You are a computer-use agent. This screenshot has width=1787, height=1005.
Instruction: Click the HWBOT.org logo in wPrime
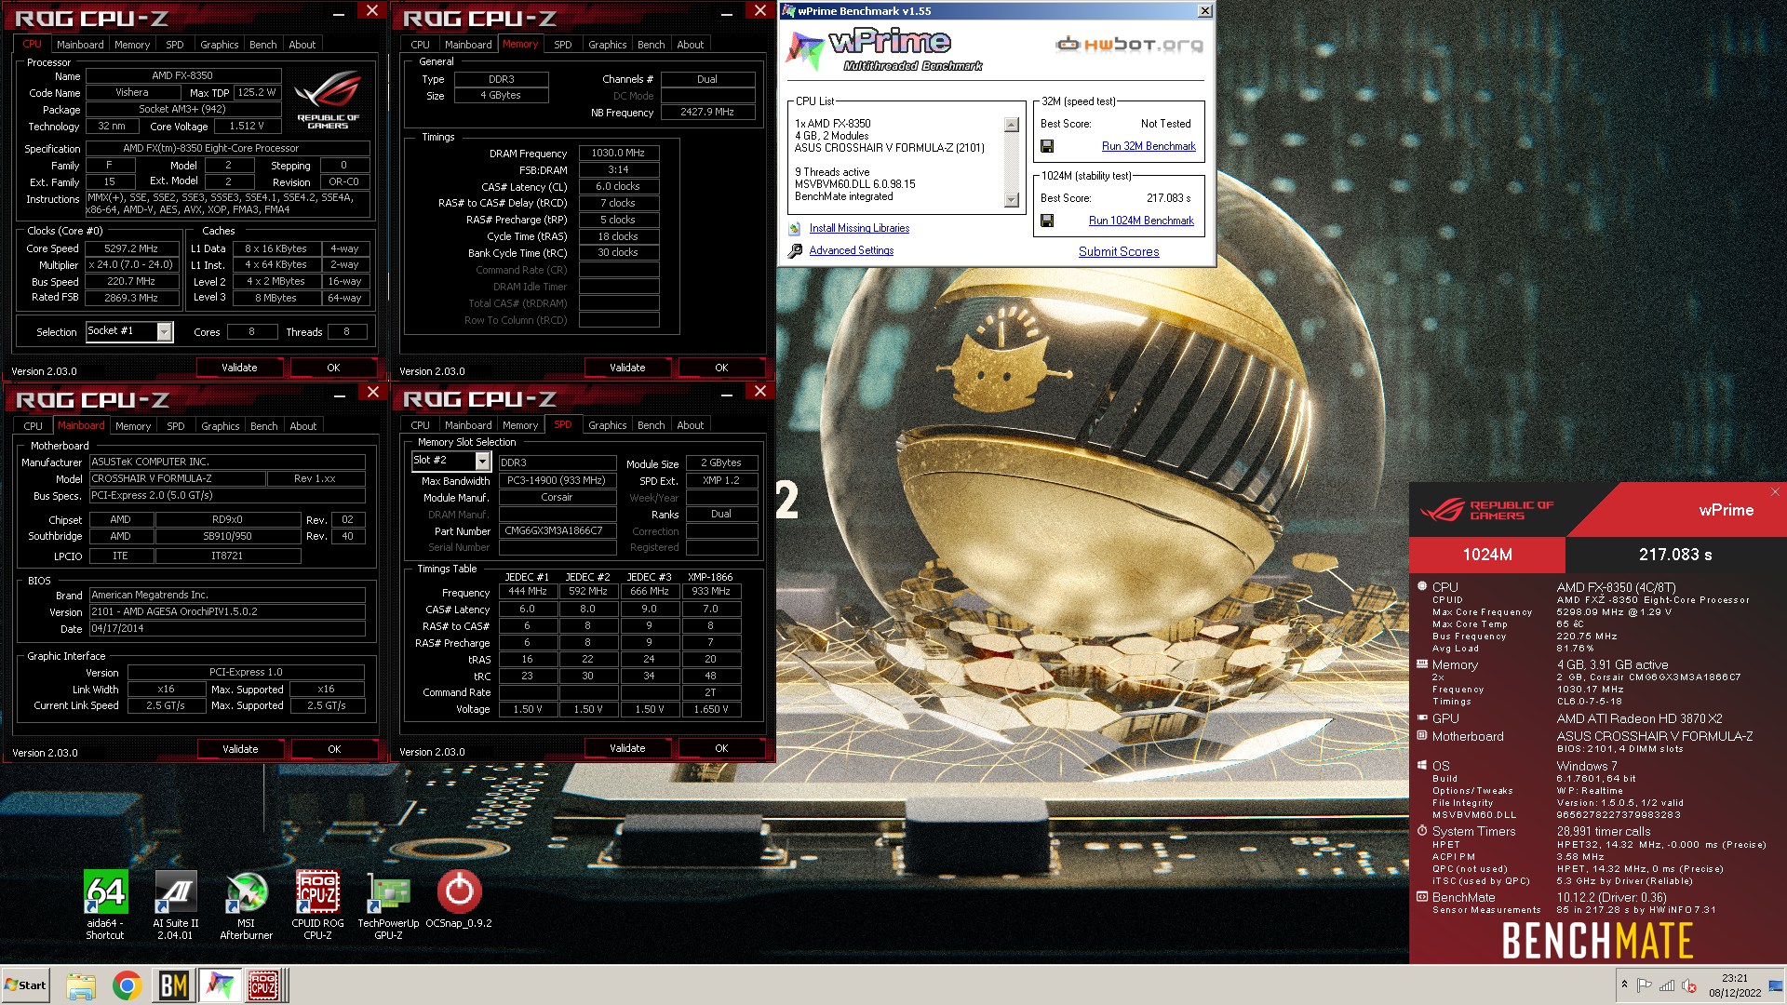pyautogui.click(x=1129, y=44)
